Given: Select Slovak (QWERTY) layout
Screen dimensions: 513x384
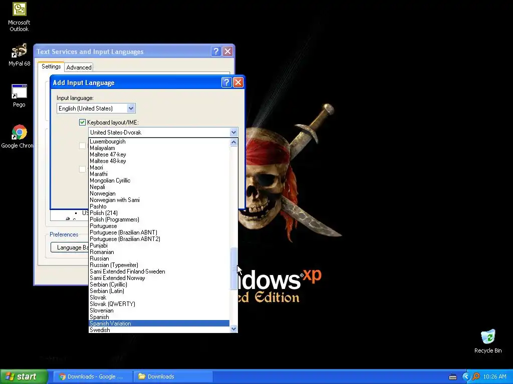Looking at the screenshot, I should [159, 304].
